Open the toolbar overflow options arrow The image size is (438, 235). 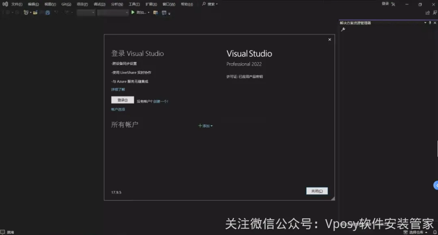[169, 13]
